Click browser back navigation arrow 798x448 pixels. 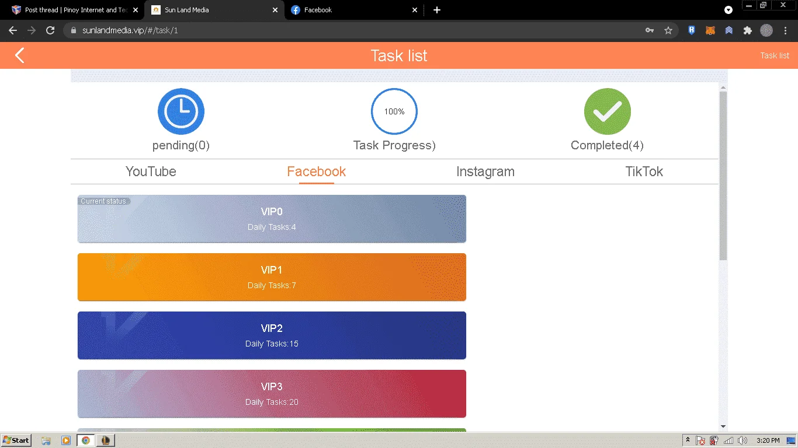tap(13, 30)
